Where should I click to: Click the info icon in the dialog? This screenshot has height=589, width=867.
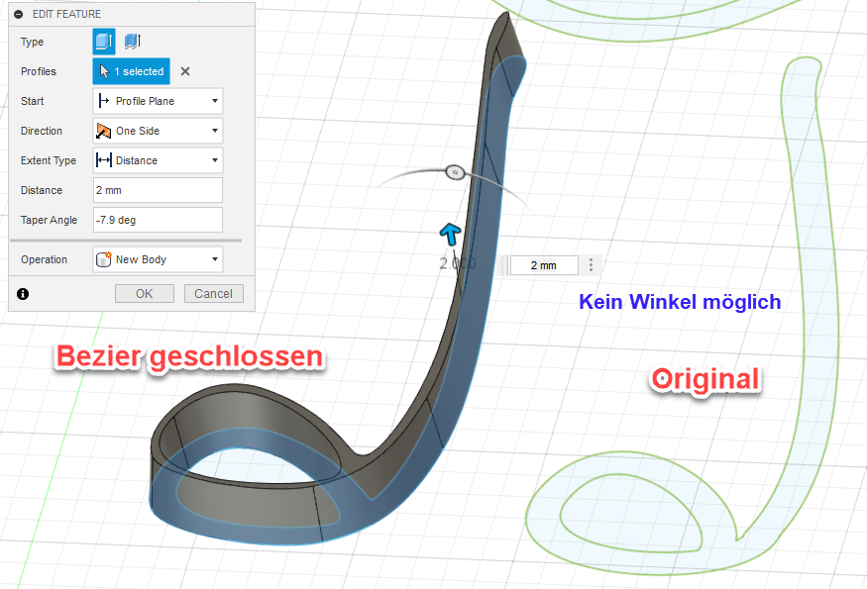23,294
